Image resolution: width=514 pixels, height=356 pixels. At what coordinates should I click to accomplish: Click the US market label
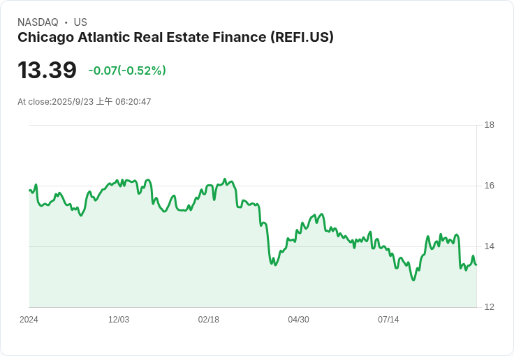point(80,22)
